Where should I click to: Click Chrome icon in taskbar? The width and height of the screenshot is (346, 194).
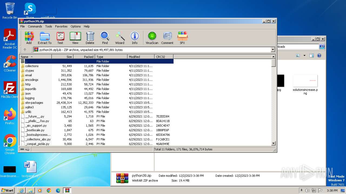tap(49, 190)
